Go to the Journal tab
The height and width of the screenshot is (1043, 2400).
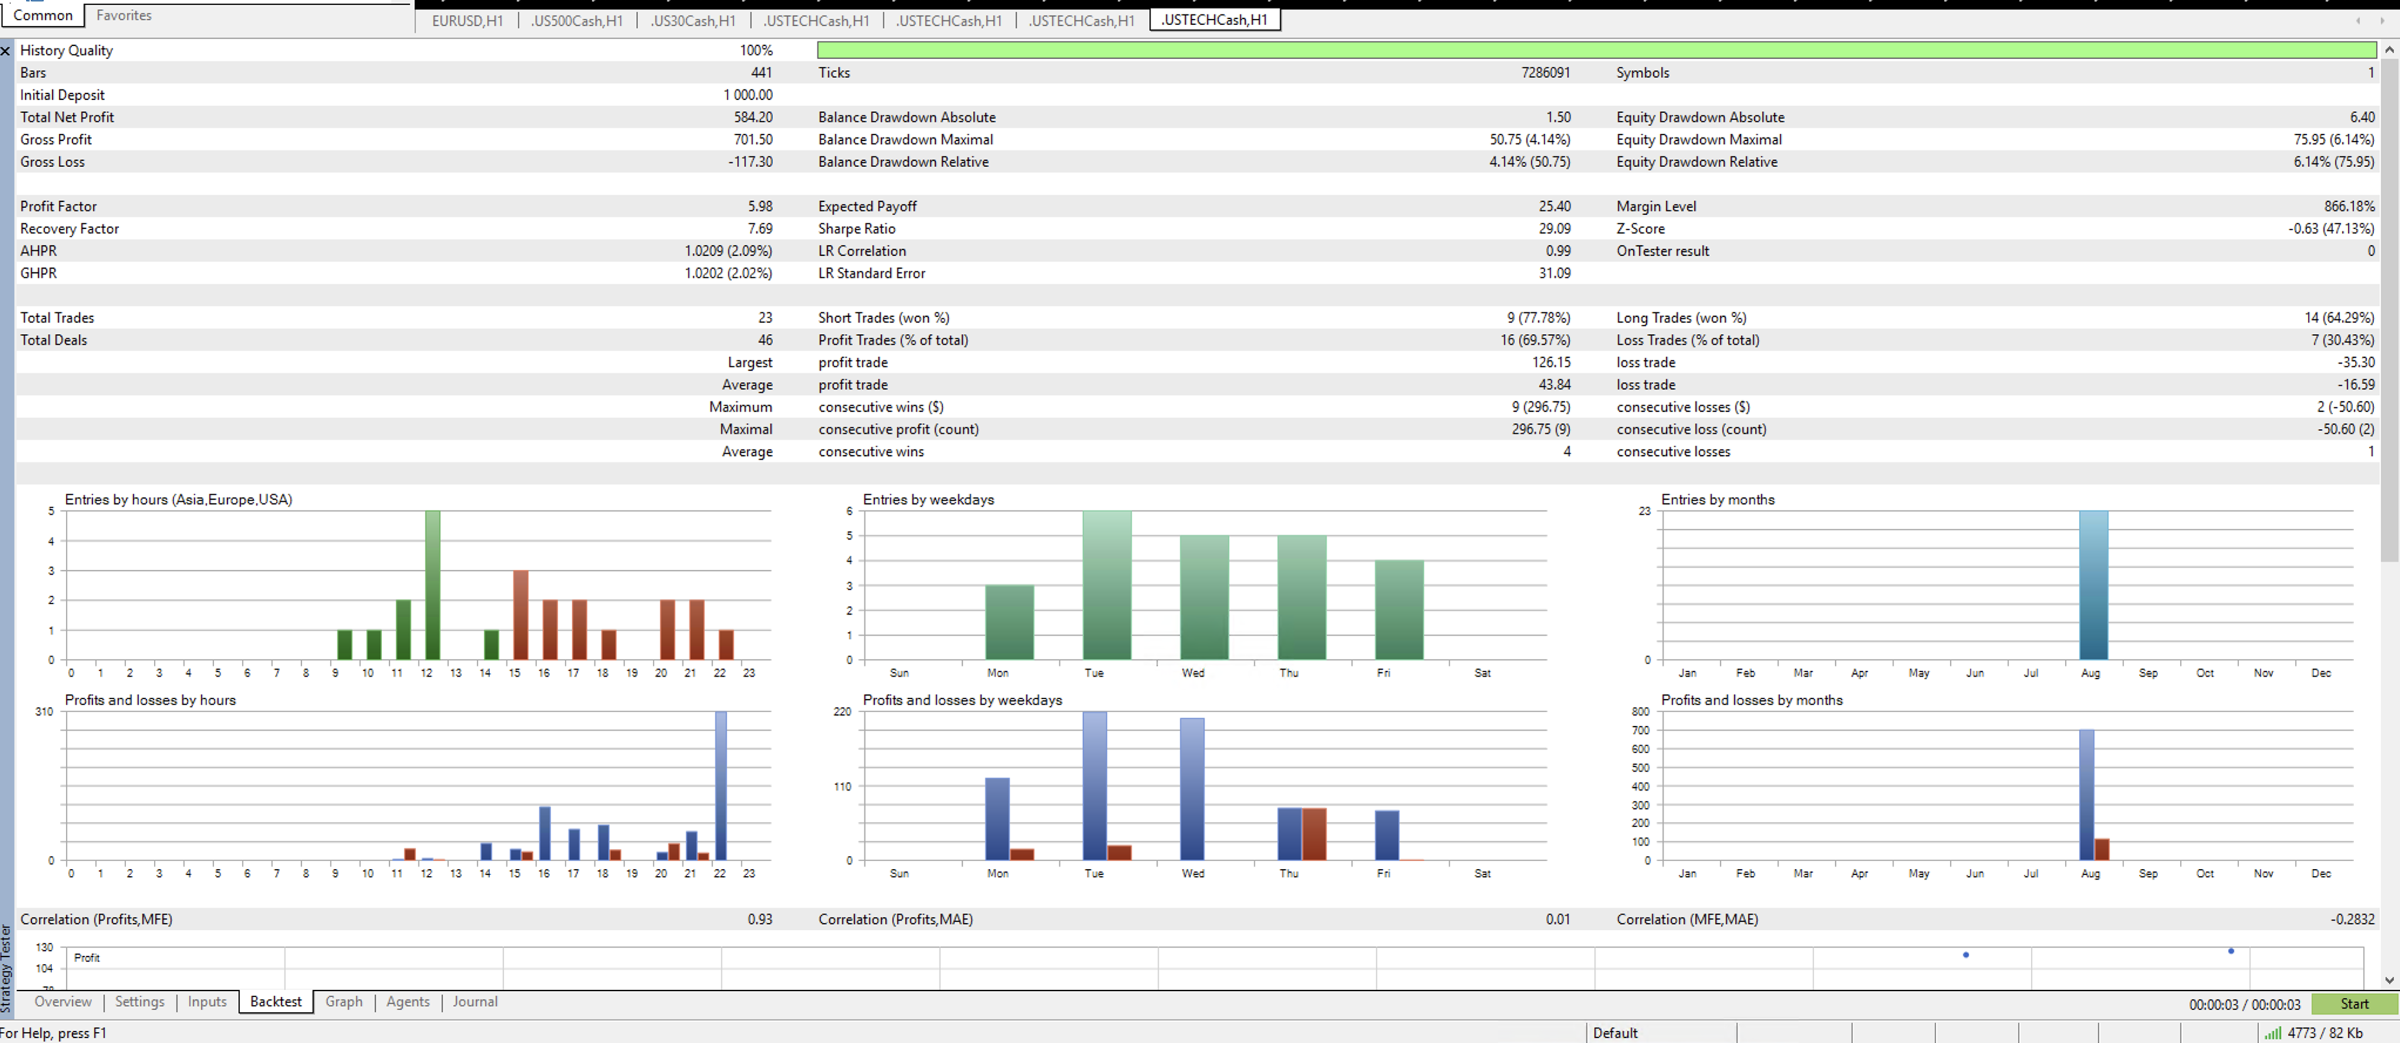[x=474, y=1001]
